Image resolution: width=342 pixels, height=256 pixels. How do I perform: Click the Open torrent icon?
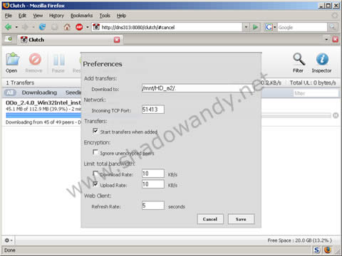[x=12, y=59]
